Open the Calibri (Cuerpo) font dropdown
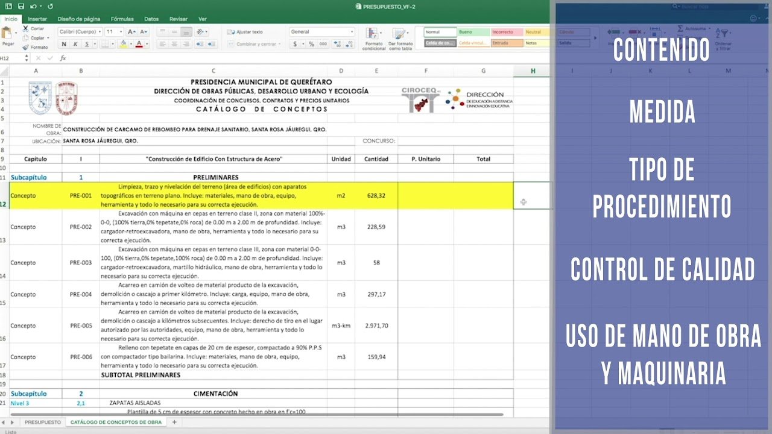 click(x=80, y=32)
